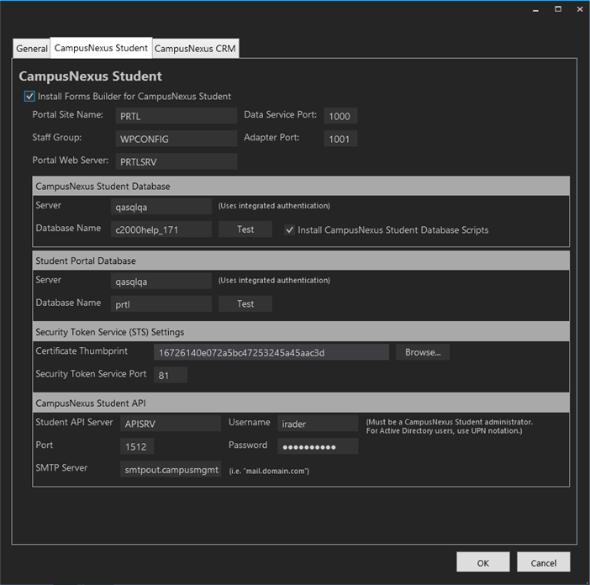The width and height of the screenshot is (590, 585).
Task: Test the Student Portal Database connection
Action: [x=245, y=303]
